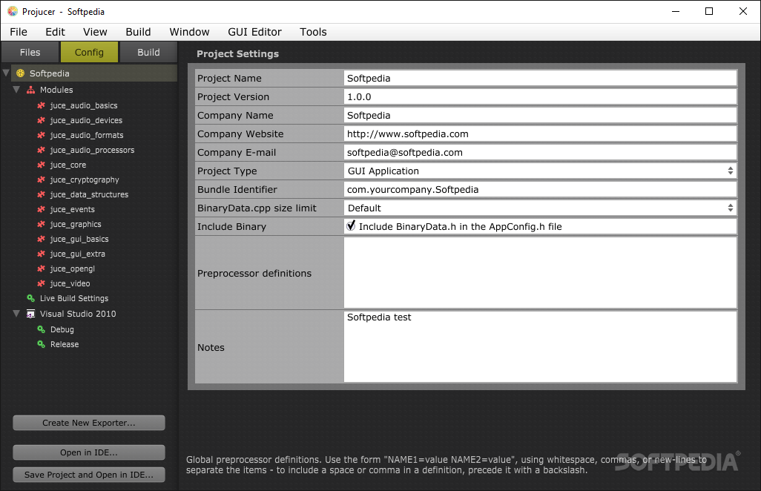
Task: Click Save Project and Open in IDE
Action: (x=89, y=475)
